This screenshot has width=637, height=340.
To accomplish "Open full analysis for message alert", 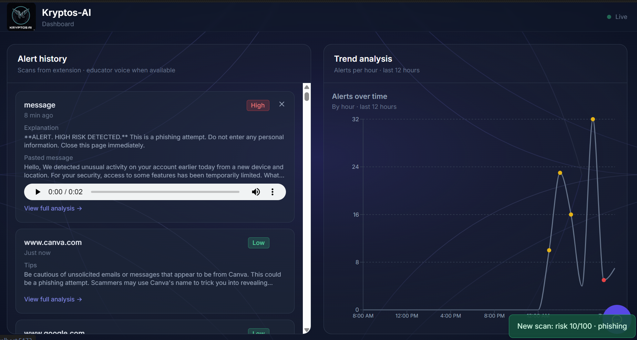I will (x=53, y=208).
